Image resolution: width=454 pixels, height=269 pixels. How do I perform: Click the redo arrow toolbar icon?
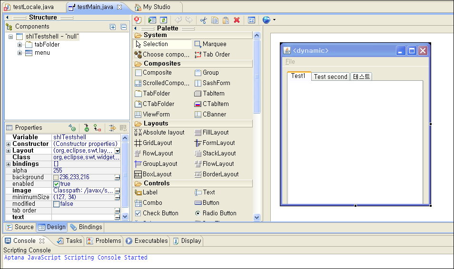click(189, 20)
